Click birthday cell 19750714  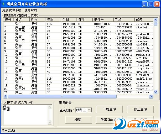point(69,34)
